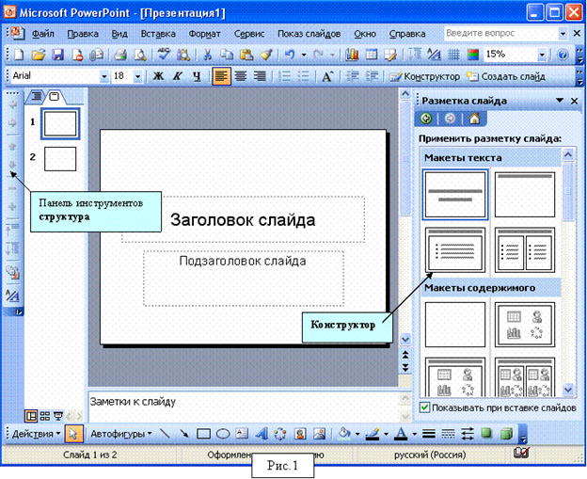Switch to Slide Sorter view button
The image size is (587, 479).
[45, 416]
